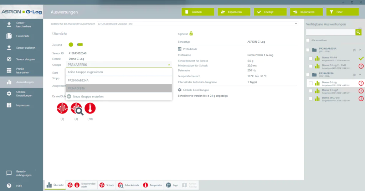Choose PR2910ABE24A in the Gruppe dropdown
This screenshot has height=191, width=365.
(119, 80)
